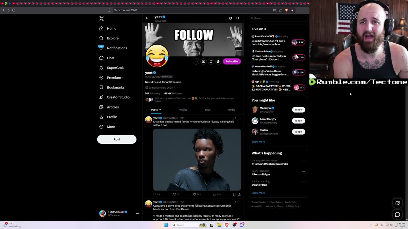
Task: Open TECTONE account options ellipsis
Action: pyautogui.click(x=137, y=213)
